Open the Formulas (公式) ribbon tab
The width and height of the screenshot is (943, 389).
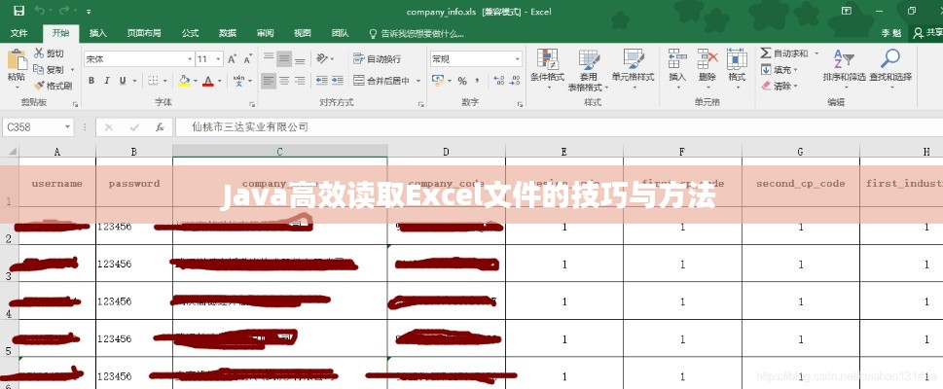click(x=190, y=33)
